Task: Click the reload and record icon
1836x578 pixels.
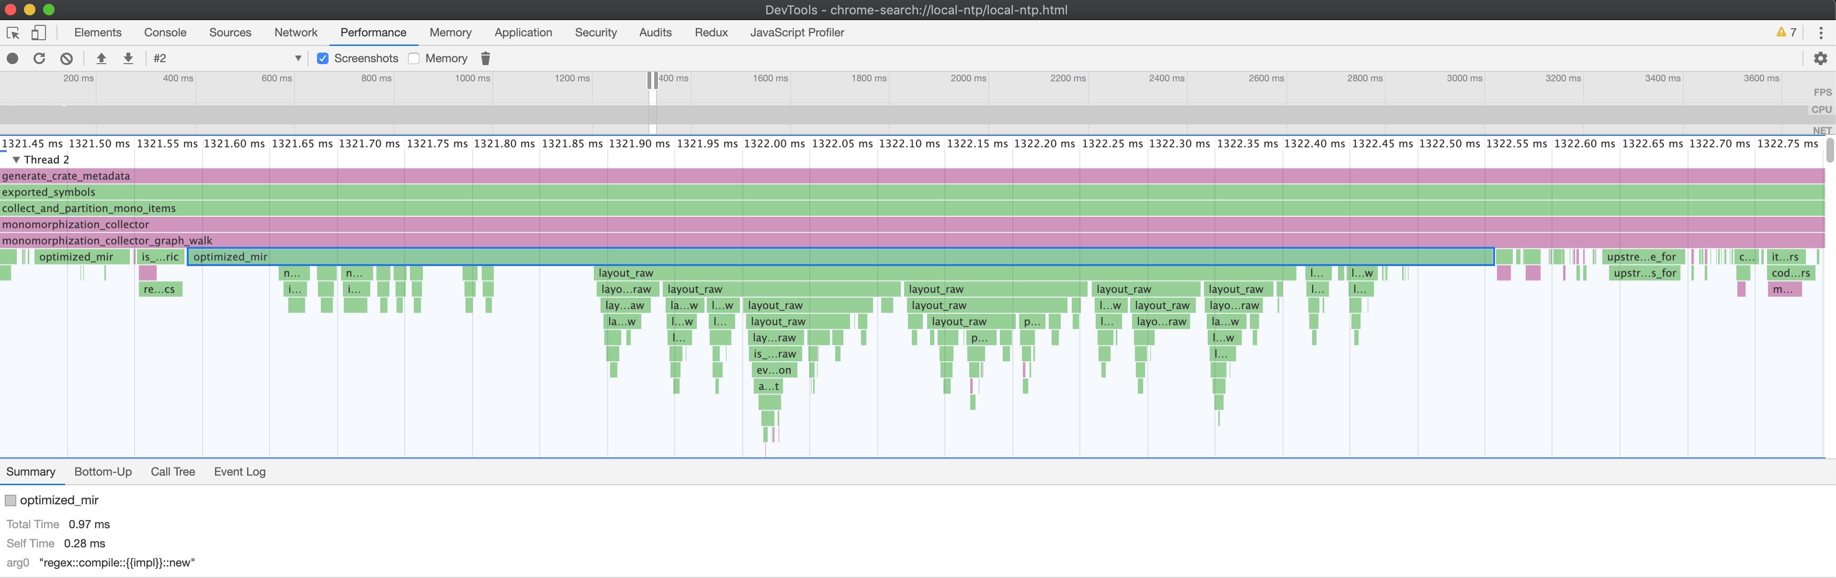Action: tap(39, 58)
